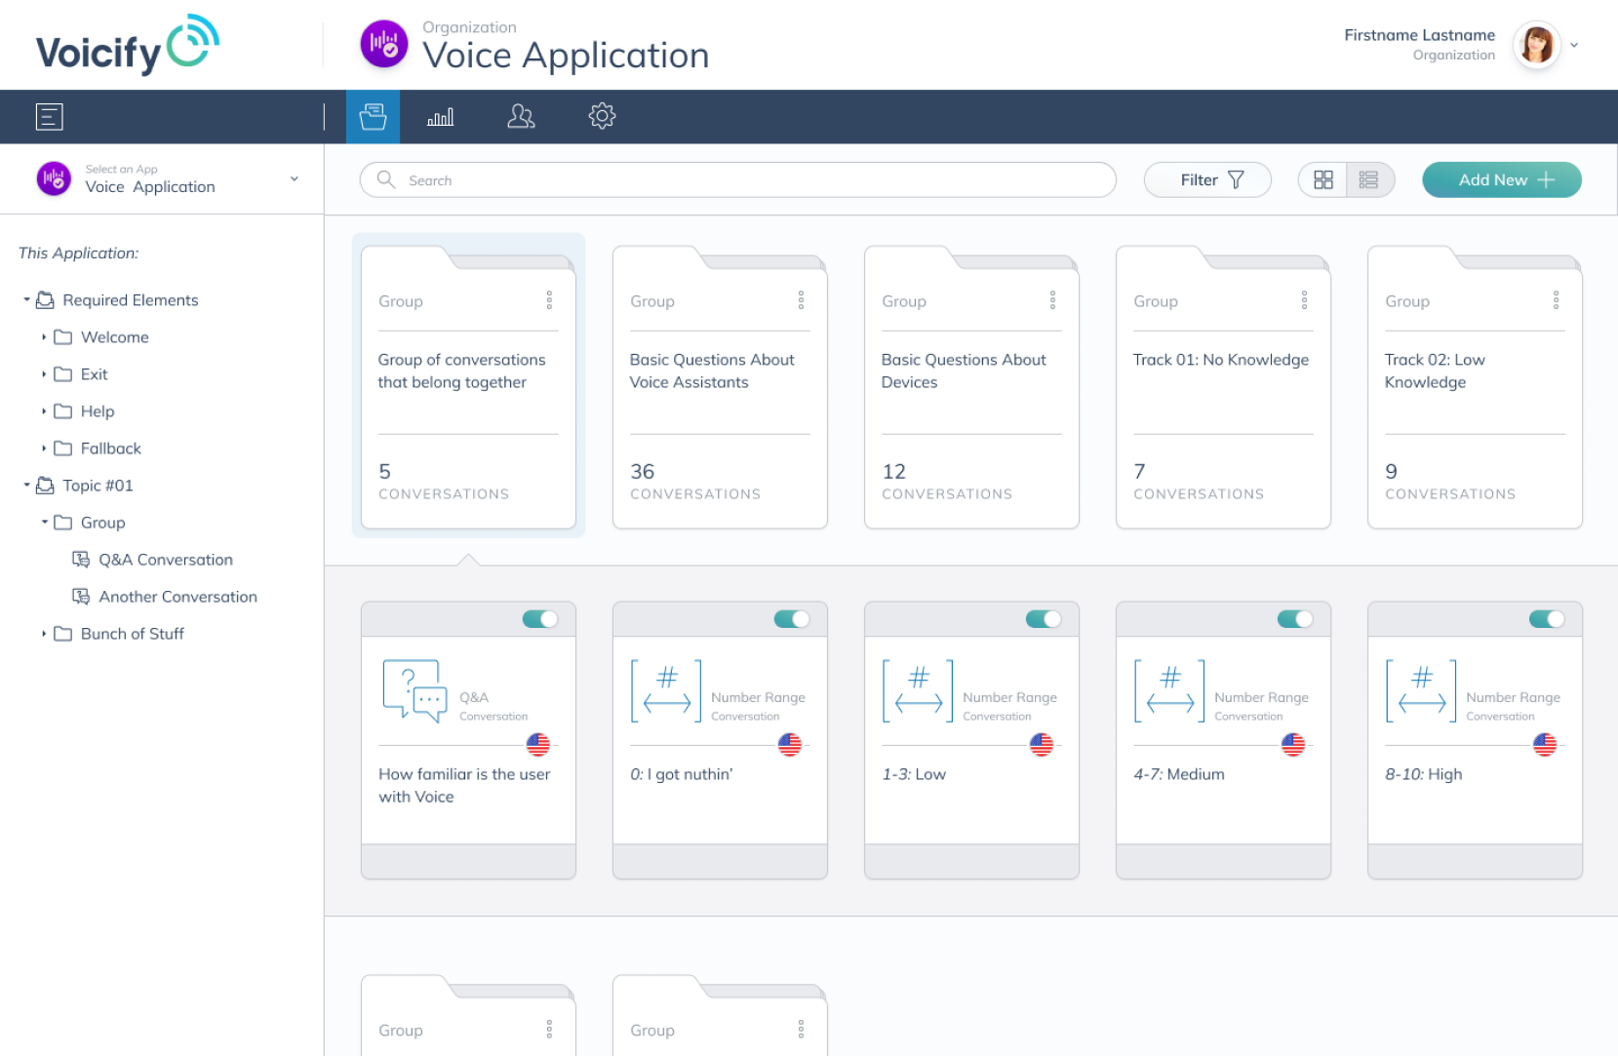Image resolution: width=1618 pixels, height=1056 pixels.
Task: Expand the Help folder
Action: click(x=44, y=411)
